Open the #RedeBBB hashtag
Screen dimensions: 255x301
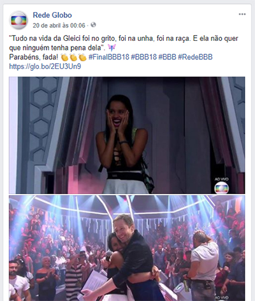(x=195, y=57)
